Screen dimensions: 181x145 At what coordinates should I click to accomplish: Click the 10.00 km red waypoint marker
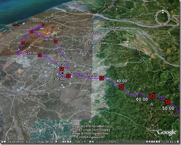tap(23, 43)
